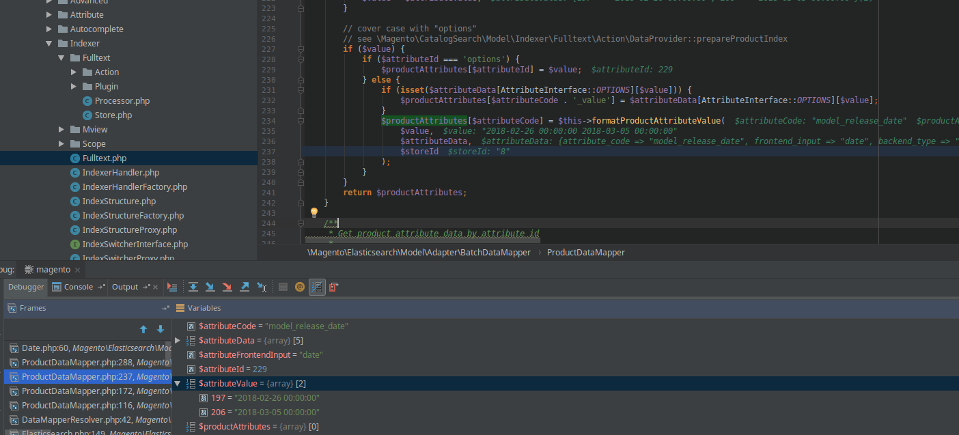
Task: Switch to the Console tab
Action: [79, 287]
